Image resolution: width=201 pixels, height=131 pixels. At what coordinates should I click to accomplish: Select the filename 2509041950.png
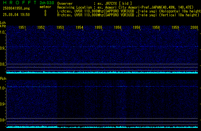pos(16,8)
